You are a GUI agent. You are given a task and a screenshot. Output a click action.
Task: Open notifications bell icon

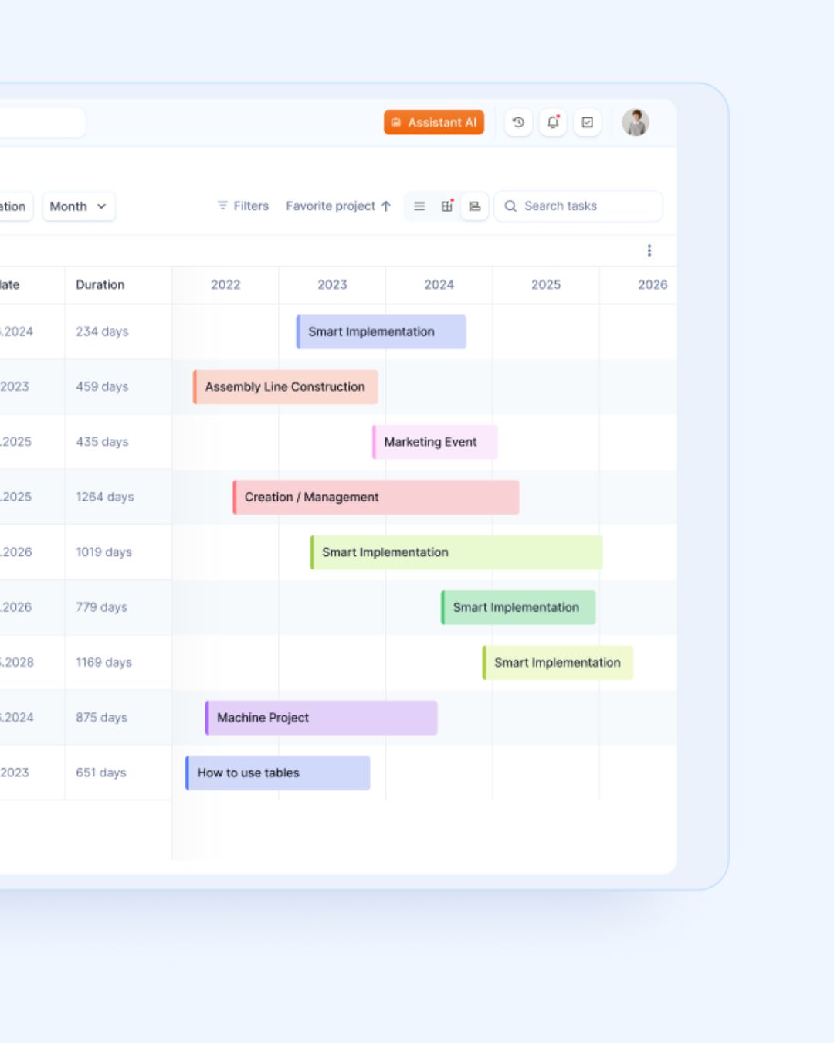[x=553, y=122]
